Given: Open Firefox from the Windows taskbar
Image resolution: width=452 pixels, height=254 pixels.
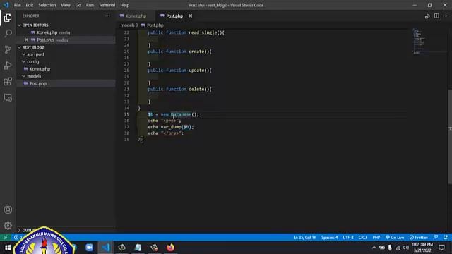Looking at the screenshot, I should (170, 248).
